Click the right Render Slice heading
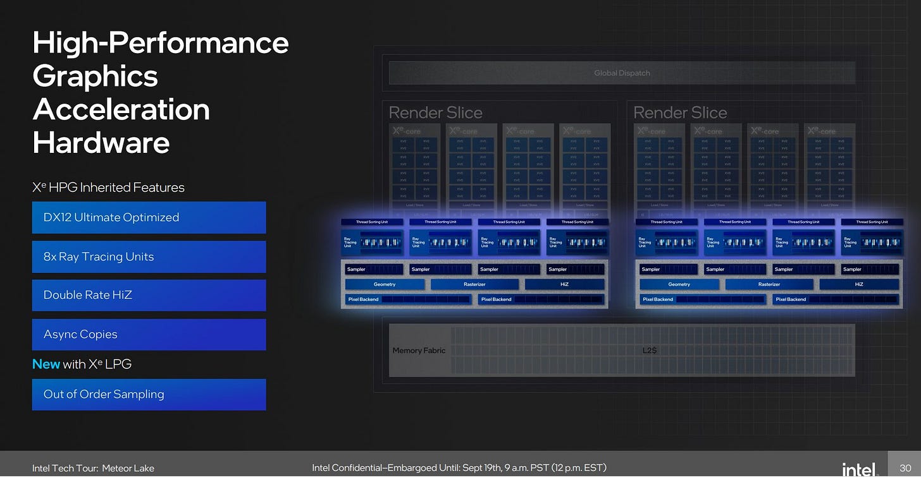 tap(680, 113)
